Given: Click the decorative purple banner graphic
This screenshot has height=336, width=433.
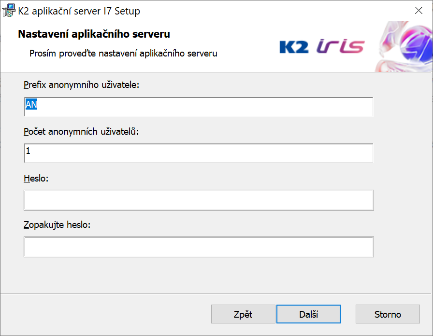Looking at the screenshot, I should (405, 47).
